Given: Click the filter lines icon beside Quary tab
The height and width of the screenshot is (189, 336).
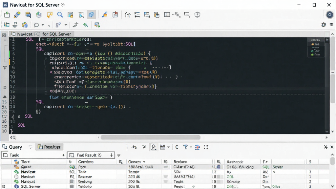Looking at the screenshot, I should (31, 147).
